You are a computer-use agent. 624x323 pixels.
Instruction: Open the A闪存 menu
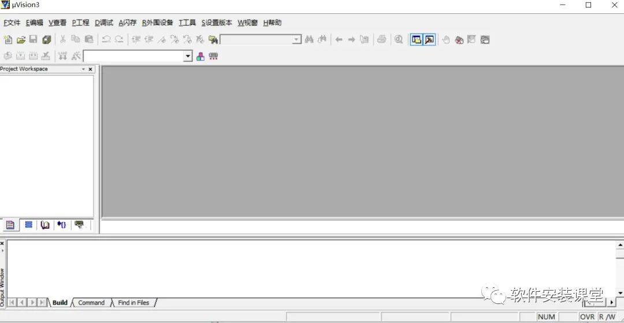tap(128, 23)
